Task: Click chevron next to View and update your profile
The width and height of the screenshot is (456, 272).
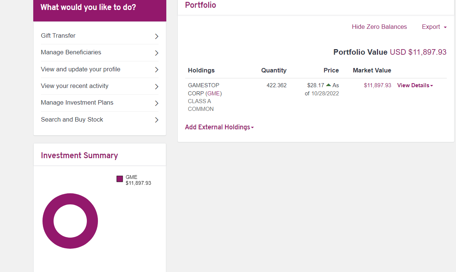Action: click(x=157, y=70)
